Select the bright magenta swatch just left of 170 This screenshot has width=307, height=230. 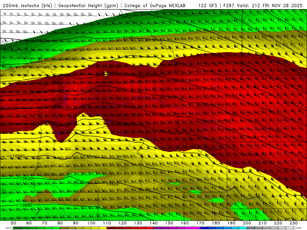pos(196,228)
